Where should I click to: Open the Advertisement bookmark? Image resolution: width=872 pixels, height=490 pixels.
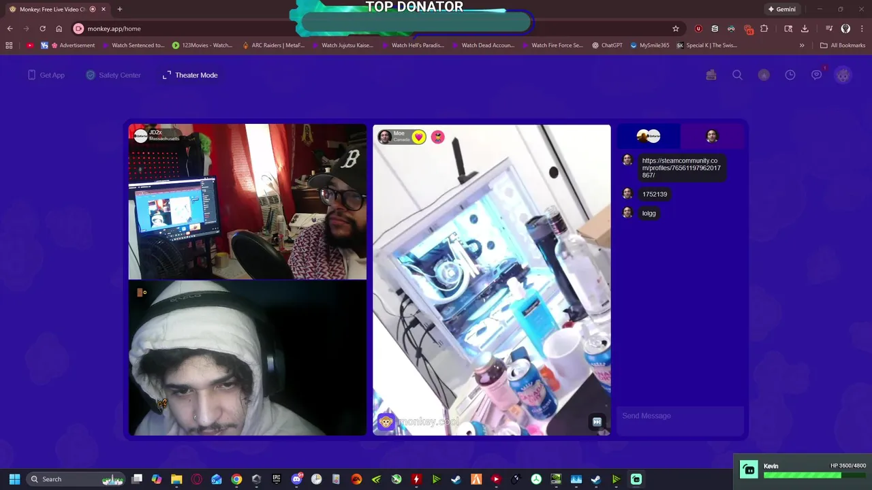tap(73, 46)
